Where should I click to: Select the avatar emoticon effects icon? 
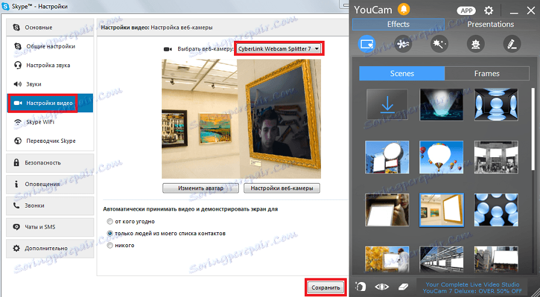[476, 44]
